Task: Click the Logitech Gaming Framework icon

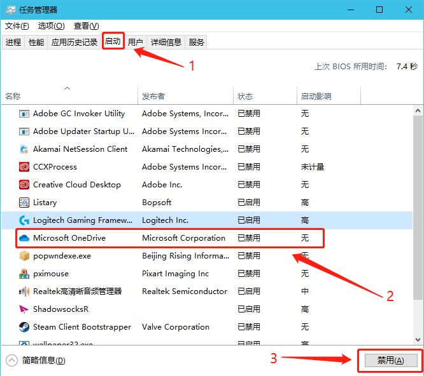Action: [x=24, y=220]
